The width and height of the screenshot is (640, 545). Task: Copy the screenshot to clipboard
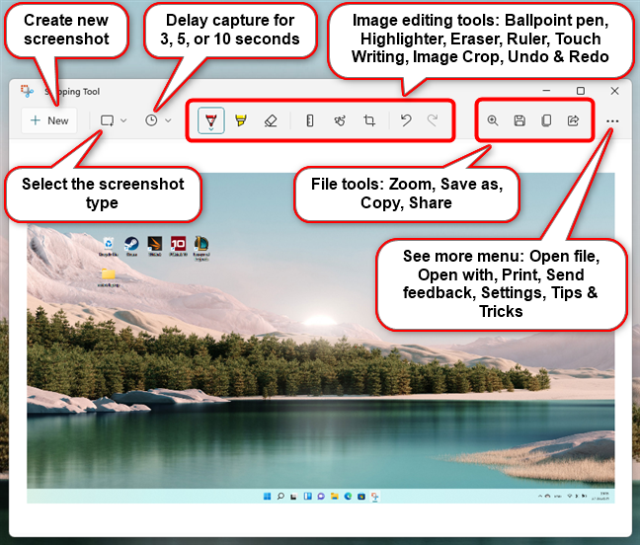(x=546, y=120)
